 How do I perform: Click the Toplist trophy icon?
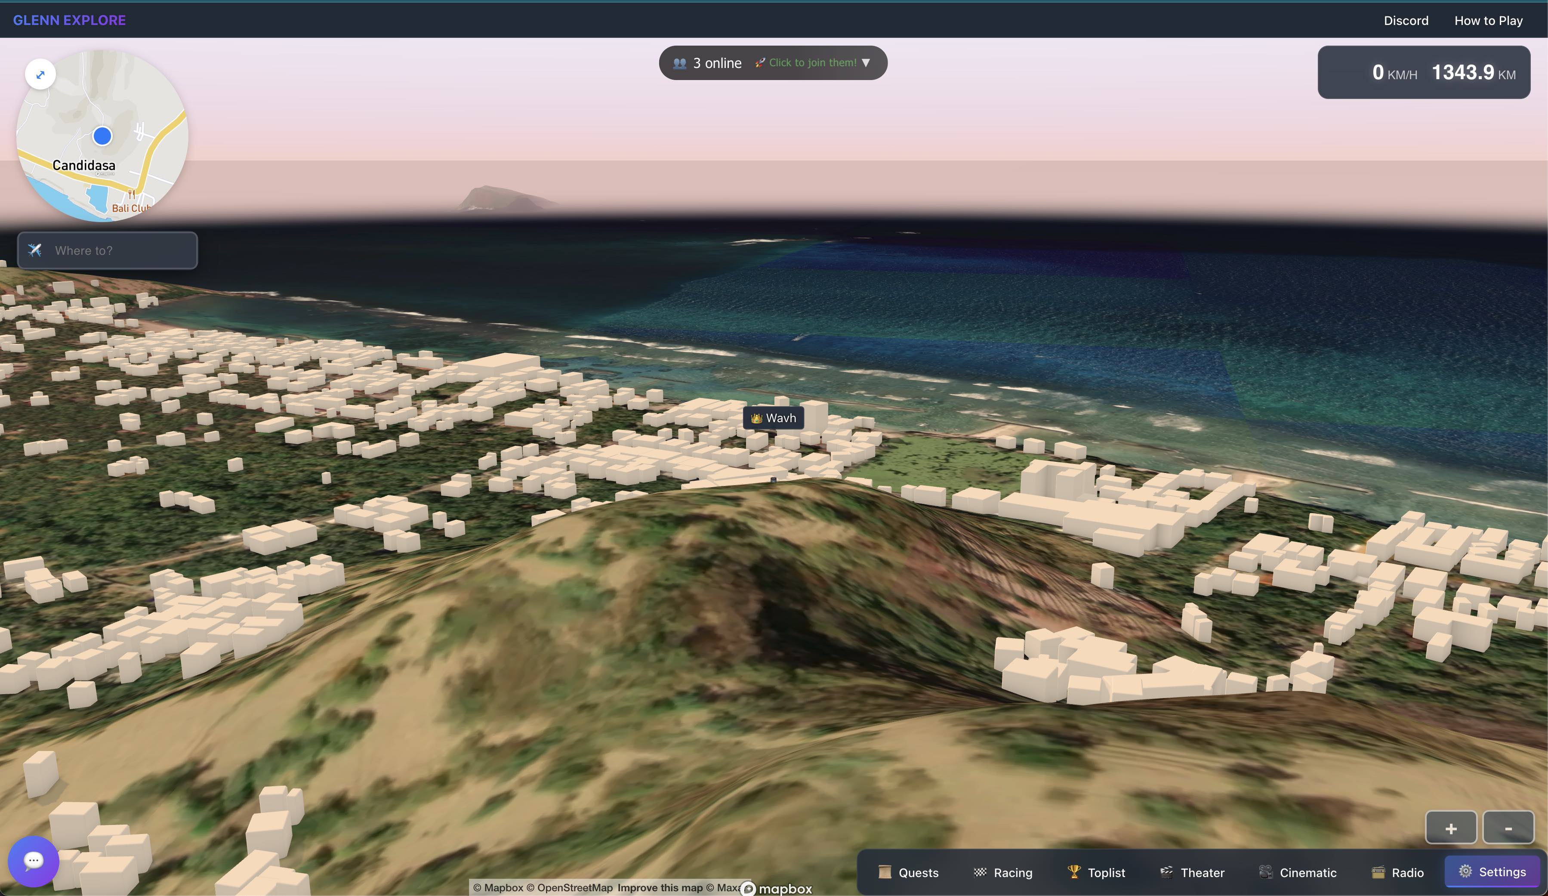[1074, 871]
